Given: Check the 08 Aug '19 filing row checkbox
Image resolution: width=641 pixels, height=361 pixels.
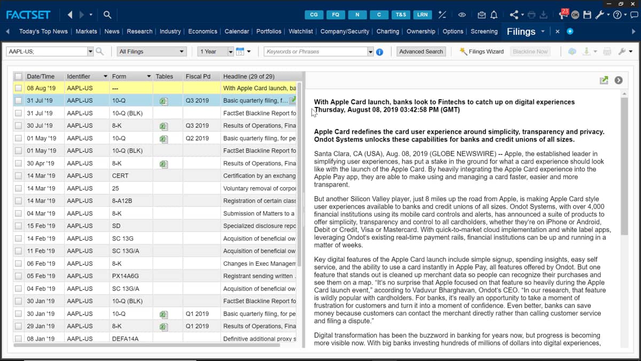Looking at the screenshot, I should (x=19, y=88).
